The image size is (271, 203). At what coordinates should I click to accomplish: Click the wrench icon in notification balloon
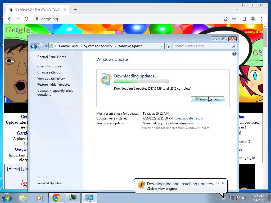218,183
